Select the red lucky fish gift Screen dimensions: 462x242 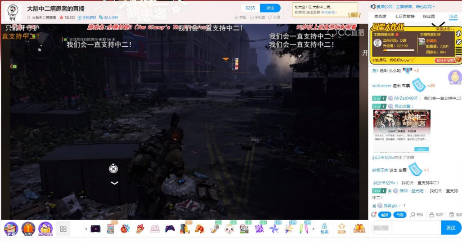coord(199,229)
